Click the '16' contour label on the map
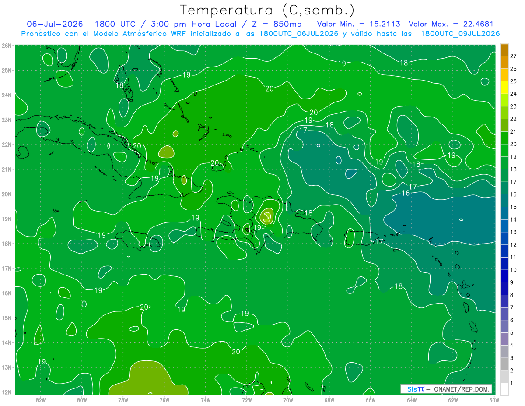Viewport: 525px width, 406px height. (x=406, y=193)
